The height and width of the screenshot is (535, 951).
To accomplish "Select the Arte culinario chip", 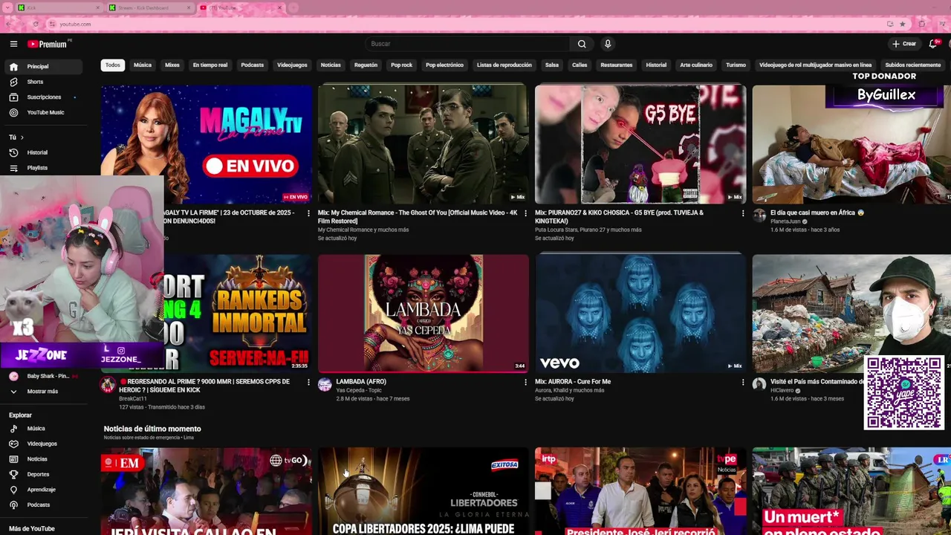I will (x=696, y=65).
